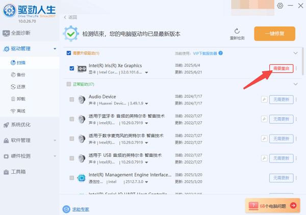
Task: Open the 卸载 uninstall page
Action: click(x=18, y=99)
